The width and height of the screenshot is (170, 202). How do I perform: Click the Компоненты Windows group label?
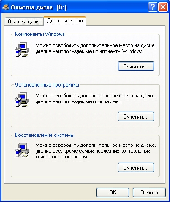[x=40, y=34]
